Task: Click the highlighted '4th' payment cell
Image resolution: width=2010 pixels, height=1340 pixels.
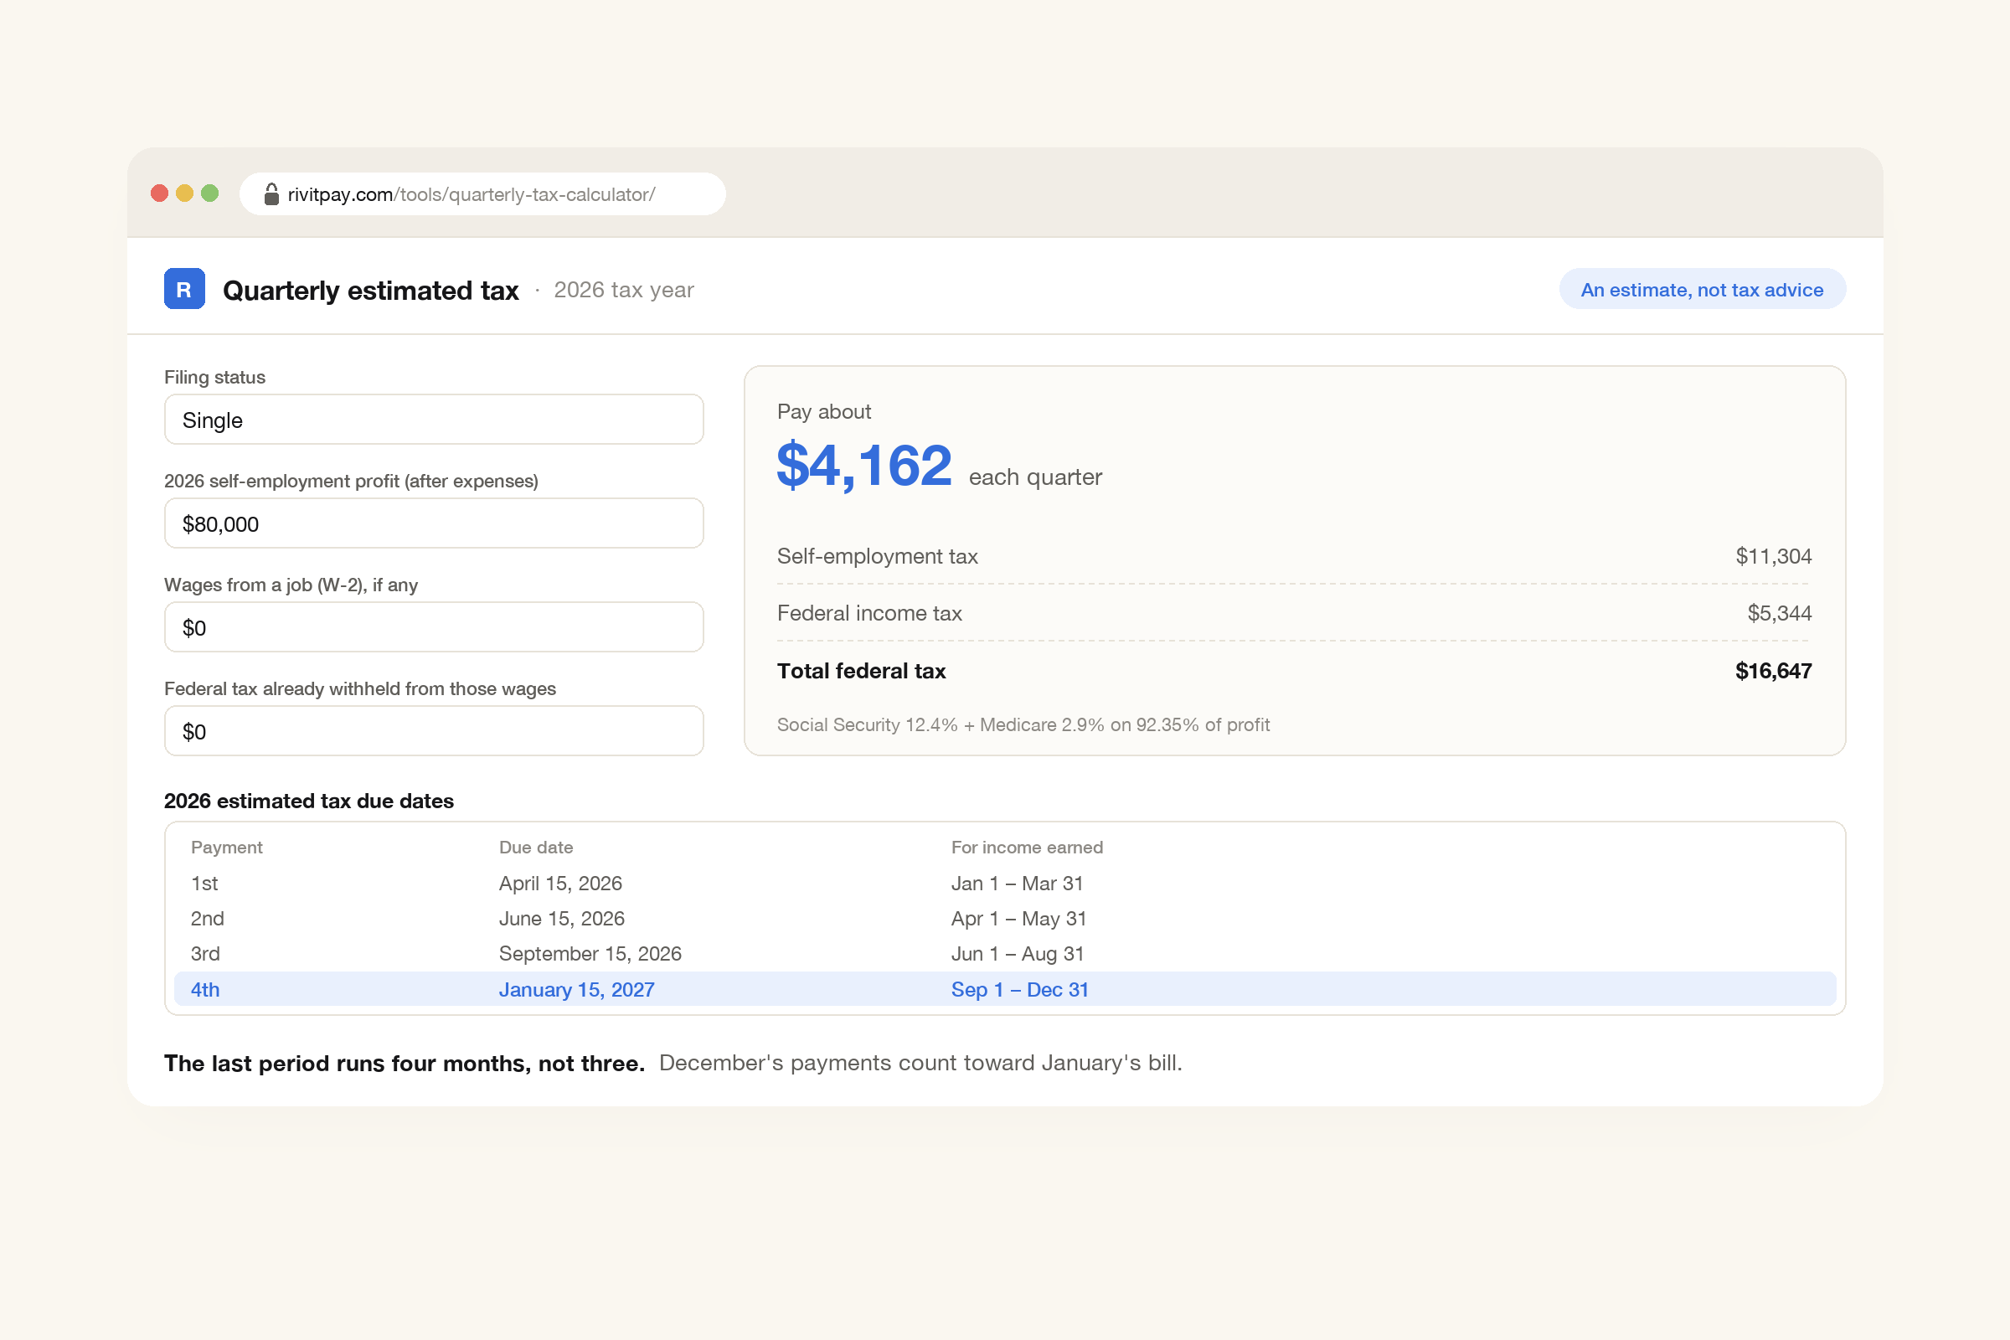Action: click(205, 990)
